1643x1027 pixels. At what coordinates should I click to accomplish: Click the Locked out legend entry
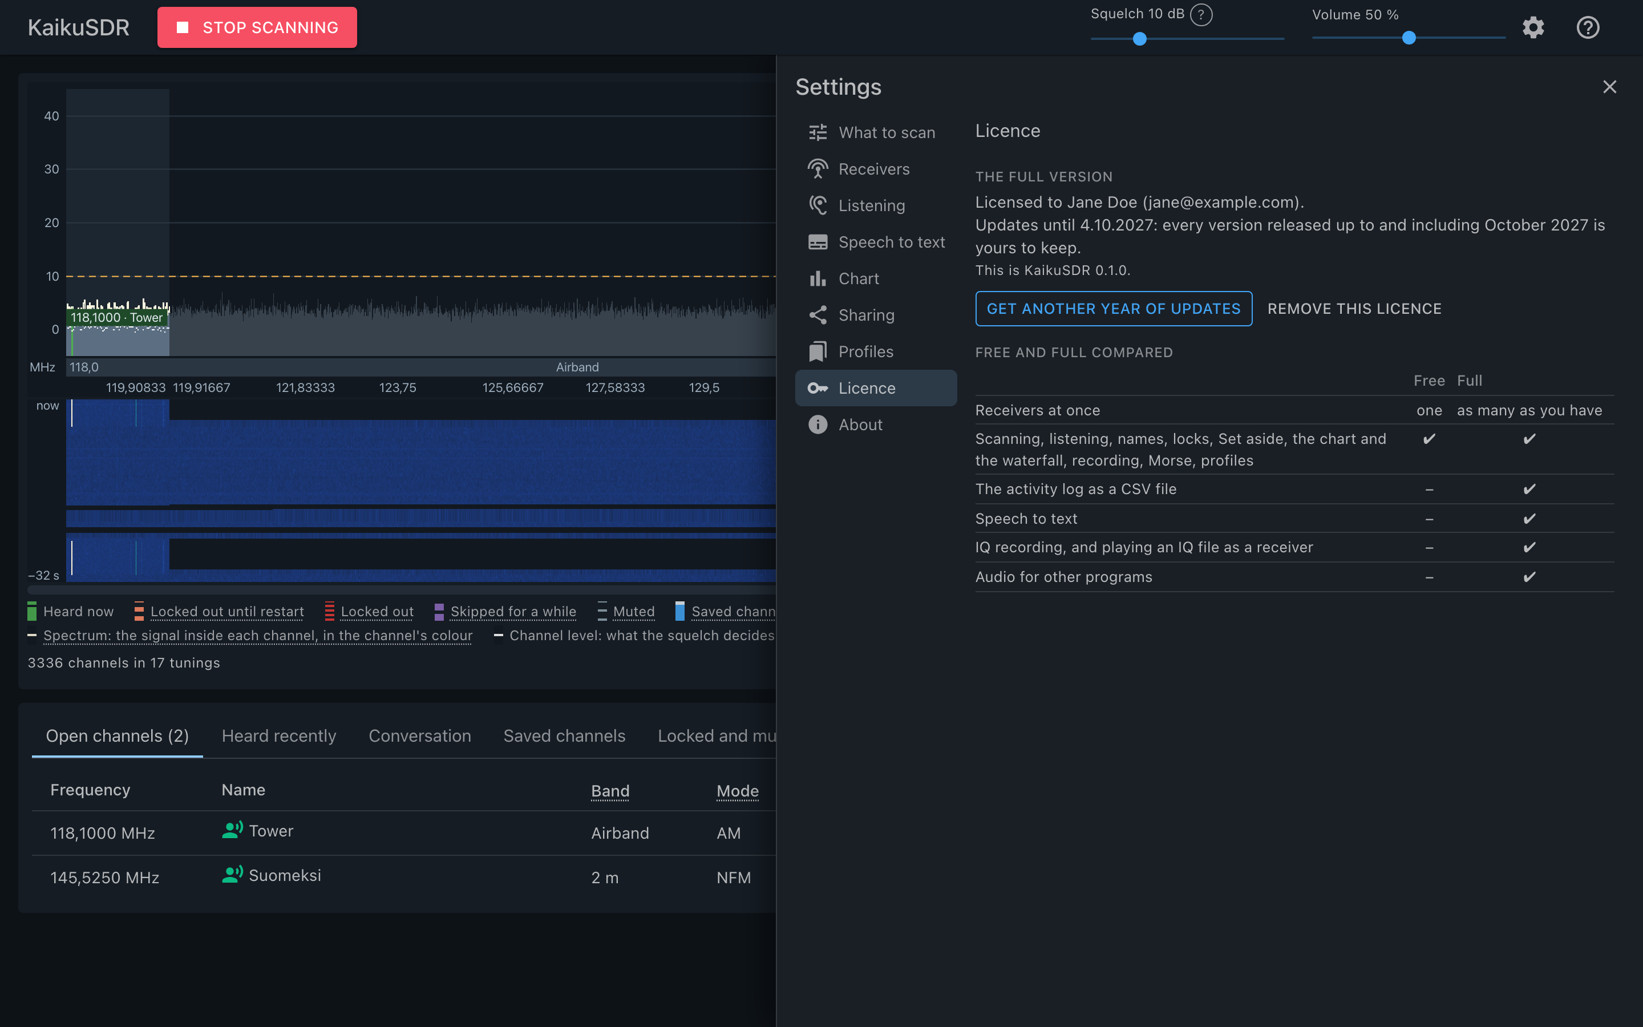coord(369,611)
